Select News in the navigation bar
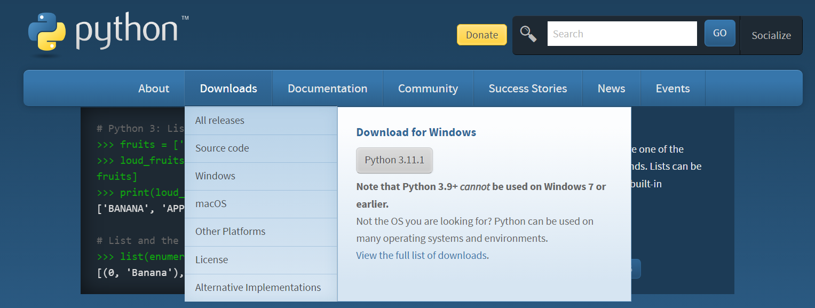The width and height of the screenshot is (815, 308). tap(611, 89)
